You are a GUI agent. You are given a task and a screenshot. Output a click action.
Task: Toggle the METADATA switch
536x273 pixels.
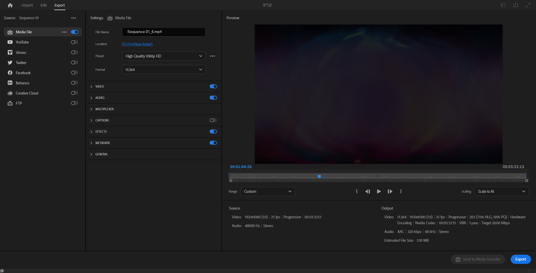point(213,143)
